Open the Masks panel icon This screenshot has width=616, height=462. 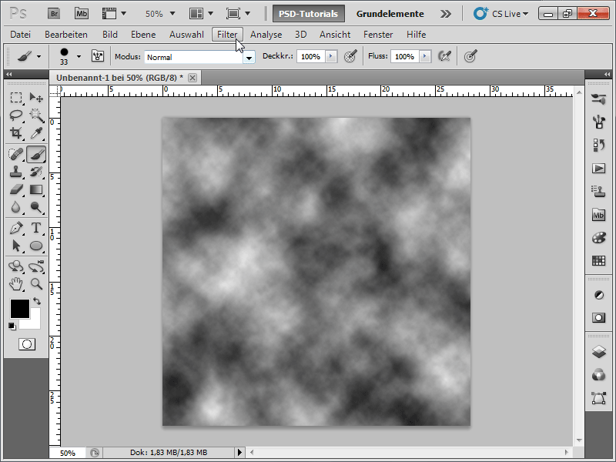(x=599, y=317)
